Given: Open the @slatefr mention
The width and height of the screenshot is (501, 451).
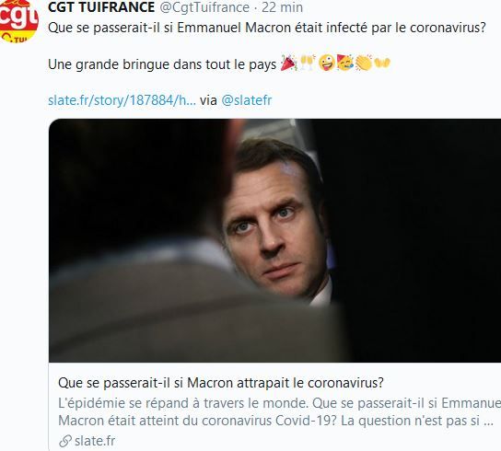Looking at the screenshot, I should [x=246, y=100].
